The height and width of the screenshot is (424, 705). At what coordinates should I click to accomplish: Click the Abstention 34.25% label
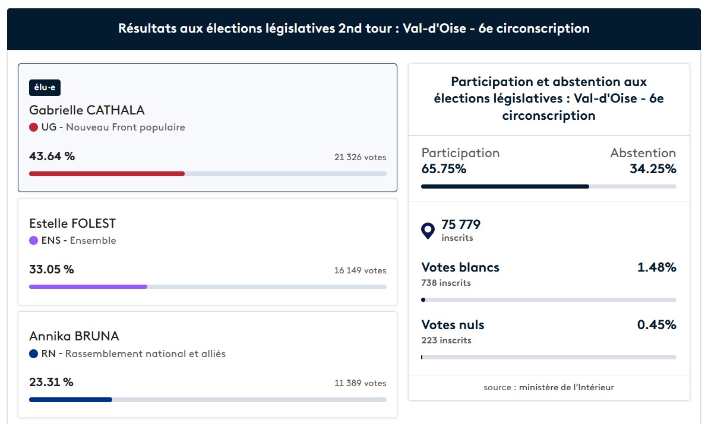point(643,161)
